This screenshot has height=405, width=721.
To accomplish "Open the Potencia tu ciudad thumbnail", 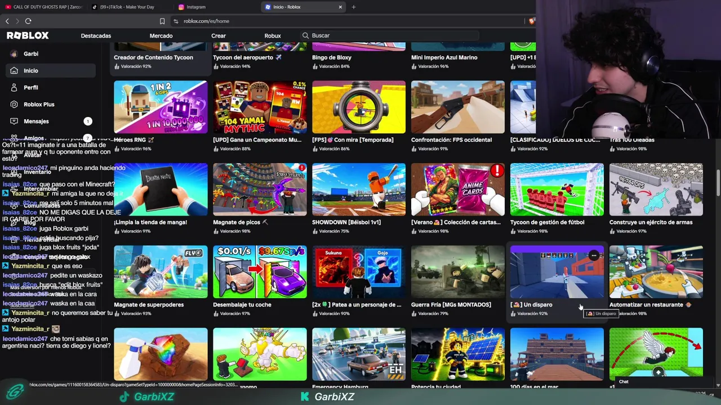I will pyautogui.click(x=458, y=354).
